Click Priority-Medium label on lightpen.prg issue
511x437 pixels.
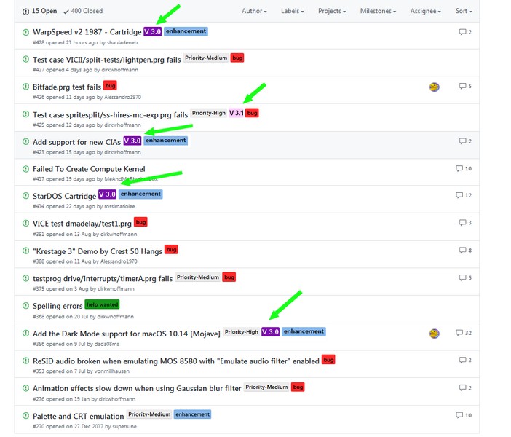(x=206, y=58)
